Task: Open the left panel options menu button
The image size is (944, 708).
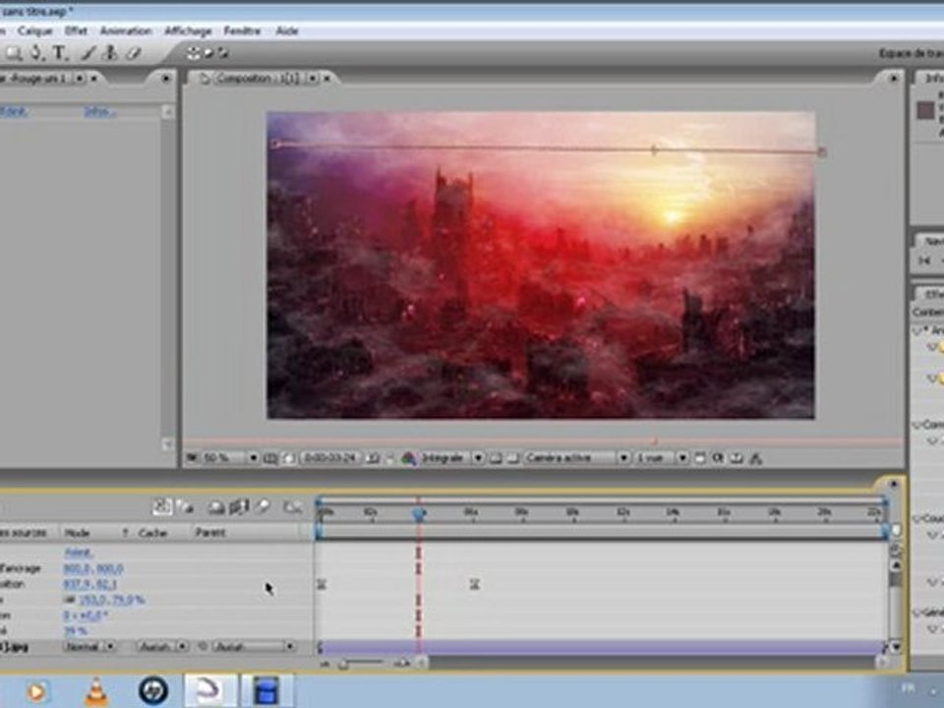Action: pos(165,79)
